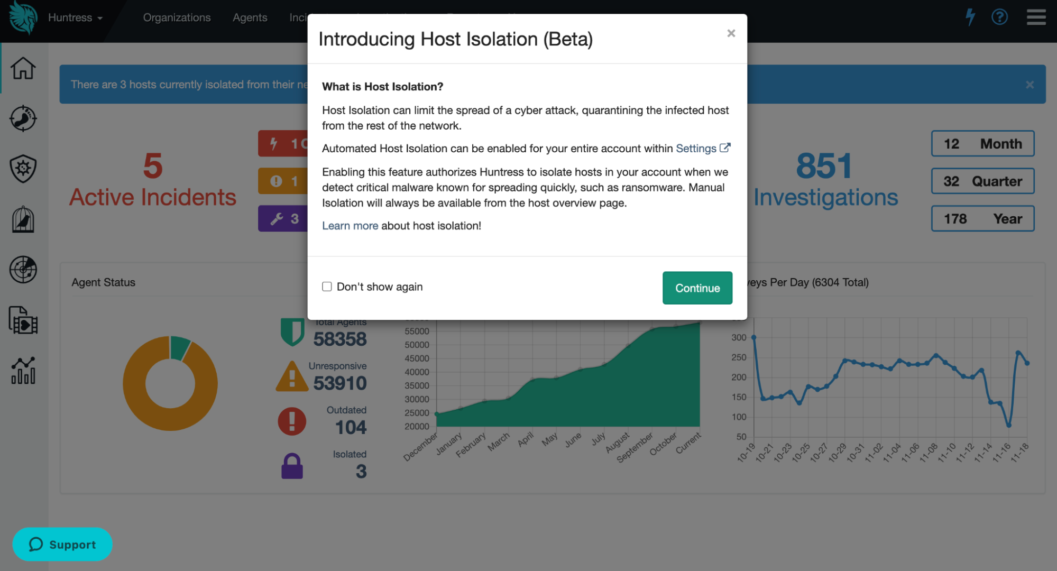
Task: Close the Host Isolation dialog
Action: point(731,33)
